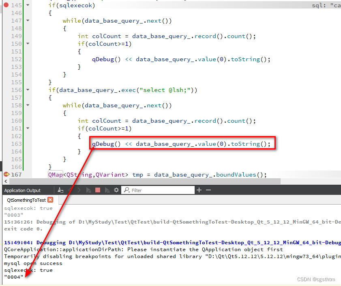This screenshot has height=286, width=341.
Task: Open Application Output settings via the gear icon
Action: [116, 190]
